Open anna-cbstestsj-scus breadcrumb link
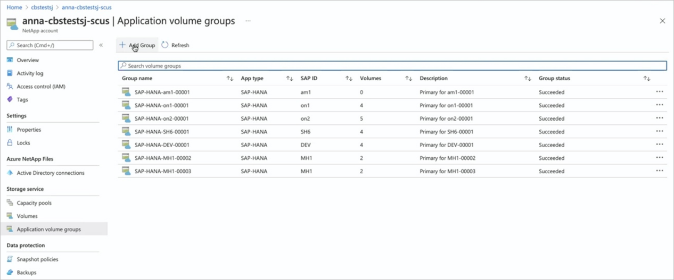This screenshot has width=674, height=280. click(x=87, y=7)
